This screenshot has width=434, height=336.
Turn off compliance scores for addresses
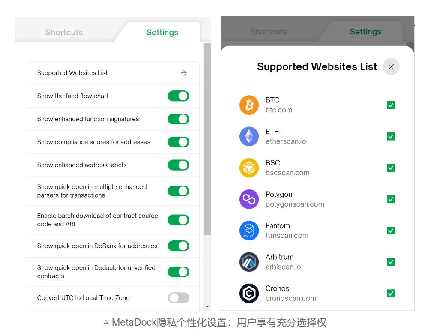point(178,142)
